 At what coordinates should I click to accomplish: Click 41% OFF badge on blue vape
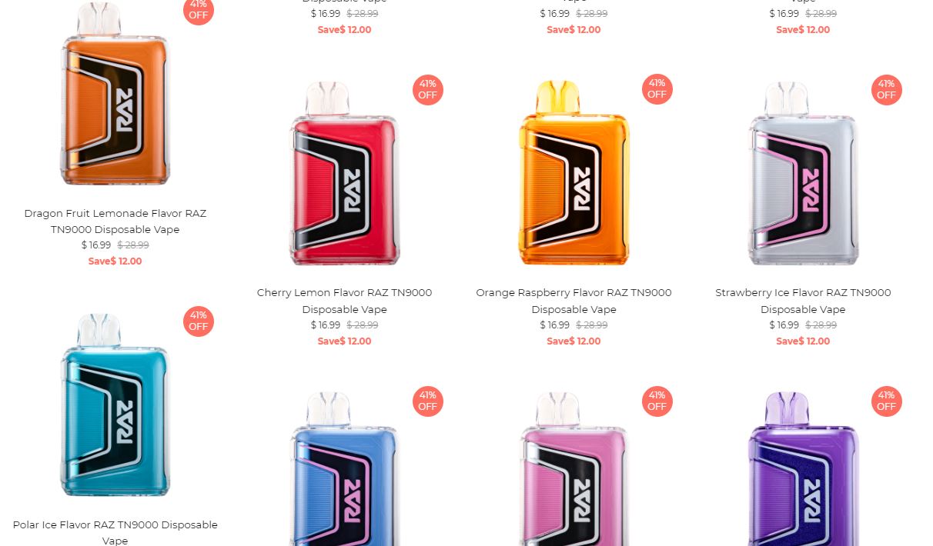(x=427, y=401)
